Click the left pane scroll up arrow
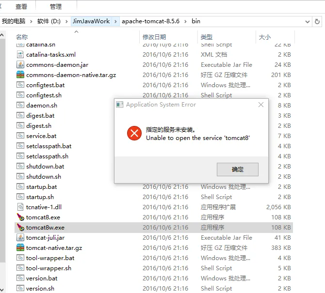The image size is (325, 293). click(2, 35)
